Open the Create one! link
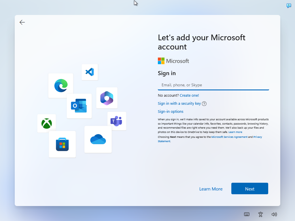Screen dimensions: 295x221 click(x=189, y=95)
